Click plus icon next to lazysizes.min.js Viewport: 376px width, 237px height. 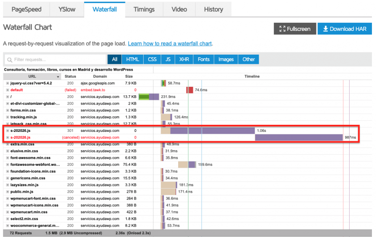tap(7, 185)
